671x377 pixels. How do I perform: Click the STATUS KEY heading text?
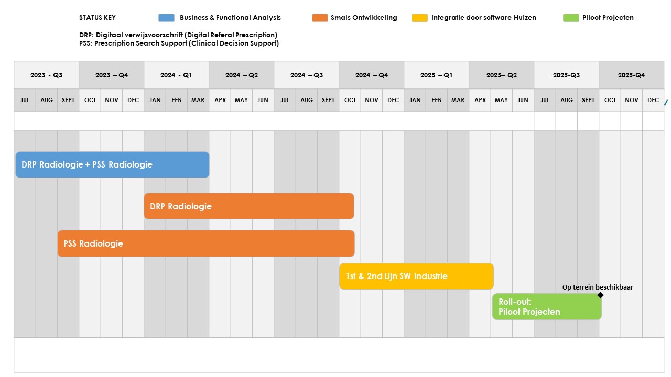coord(98,18)
